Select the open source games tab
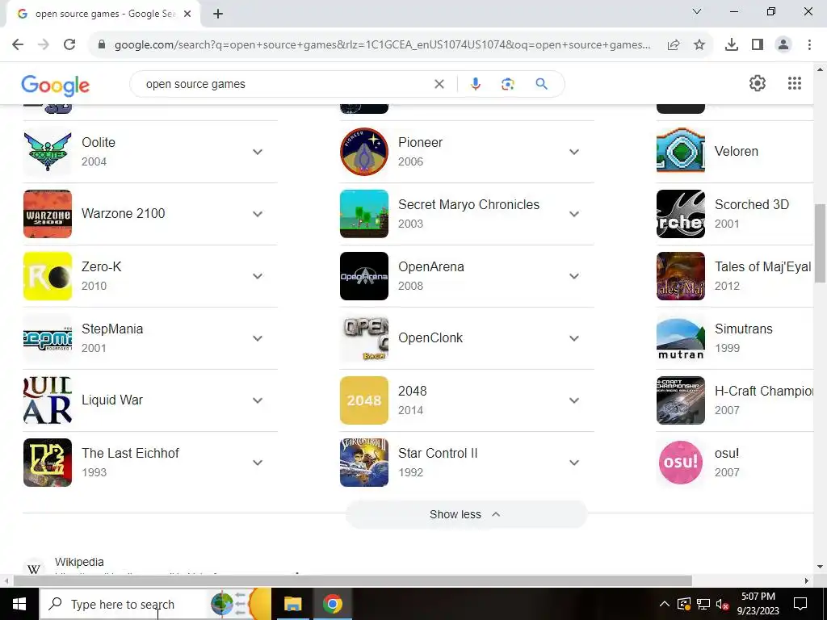 103,14
